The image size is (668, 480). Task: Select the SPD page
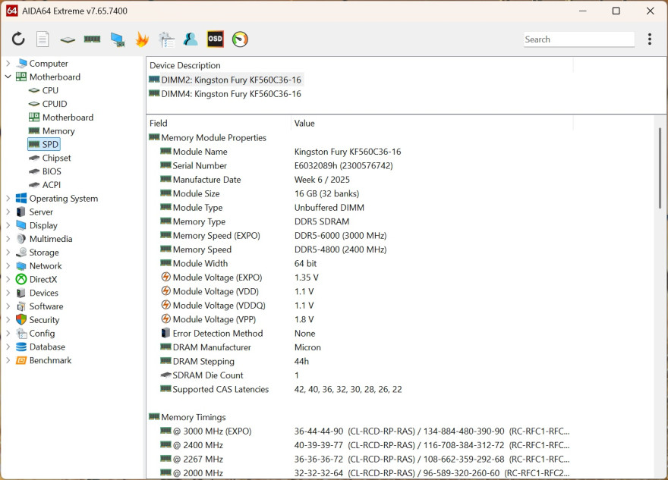44,144
